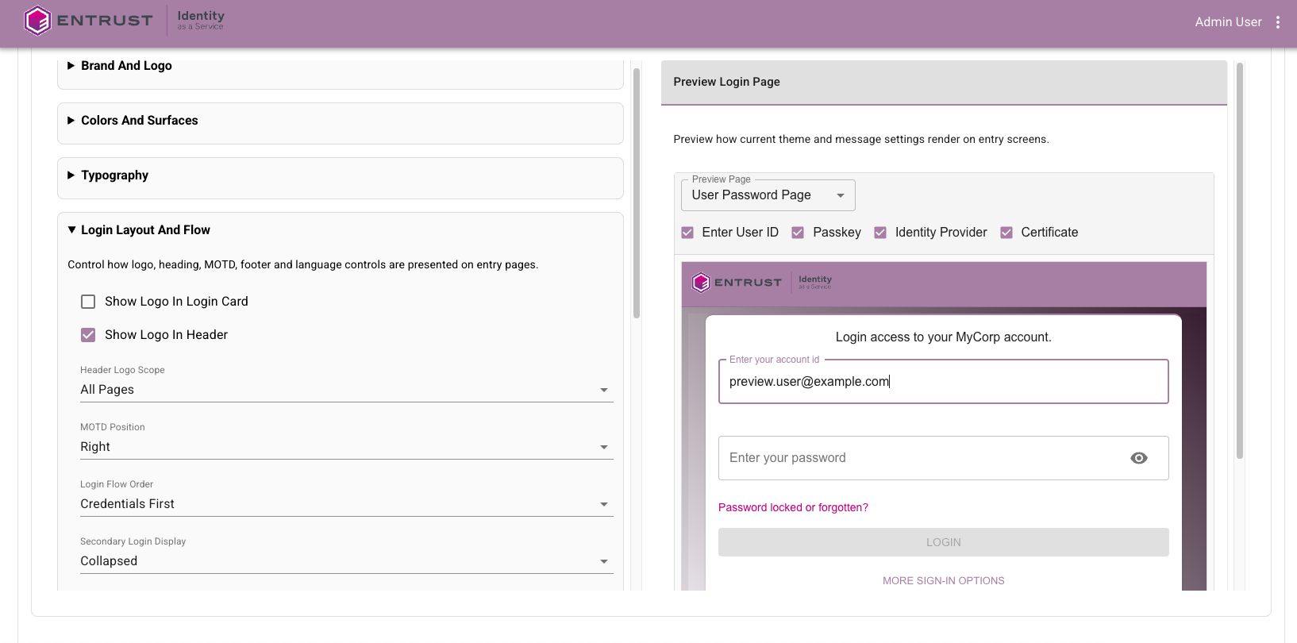This screenshot has width=1297, height=643.
Task: Expand the Colors And Surfaces section
Action: [x=341, y=121]
